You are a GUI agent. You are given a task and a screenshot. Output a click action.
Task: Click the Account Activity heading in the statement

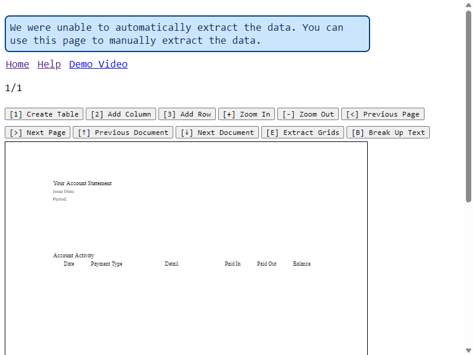(x=73, y=255)
